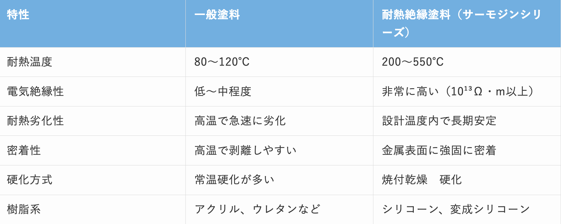Click the 200〜550℃ cell

pyautogui.click(x=467, y=62)
